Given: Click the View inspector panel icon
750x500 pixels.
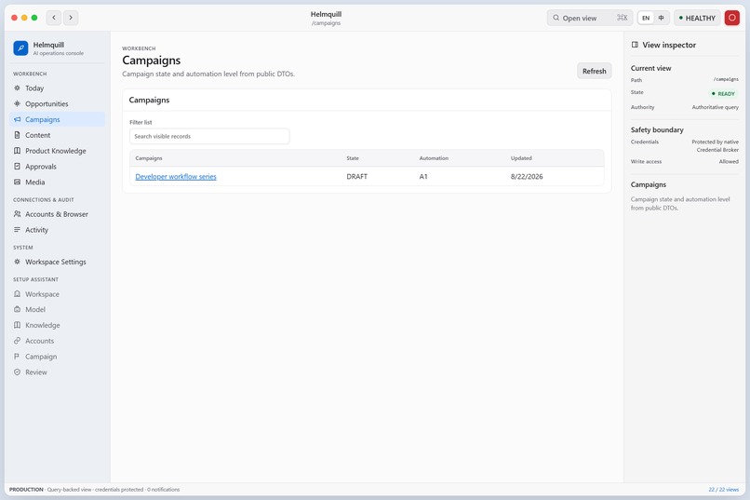Looking at the screenshot, I should 635,45.
